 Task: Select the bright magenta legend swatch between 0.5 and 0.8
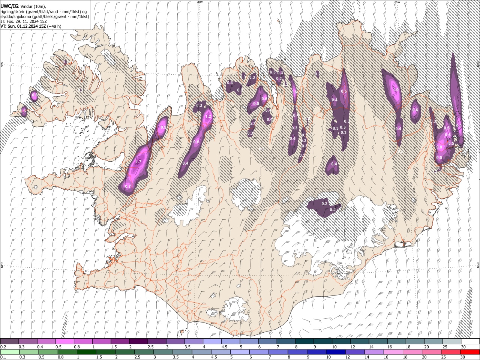pos(64,342)
